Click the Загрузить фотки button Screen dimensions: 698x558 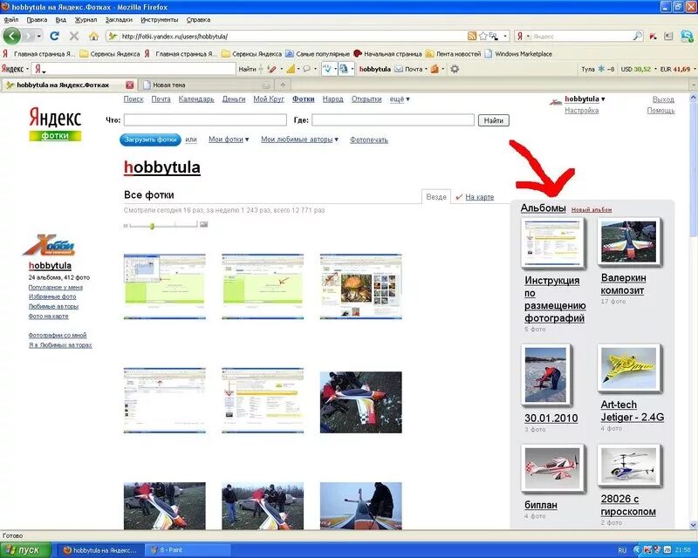pos(150,139)
